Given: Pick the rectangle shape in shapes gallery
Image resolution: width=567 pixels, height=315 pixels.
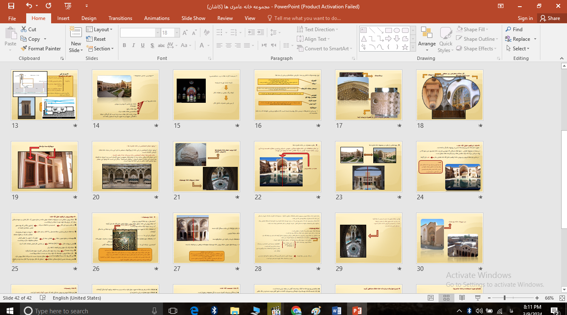Looking at the screenshot, I should (388, 30).
